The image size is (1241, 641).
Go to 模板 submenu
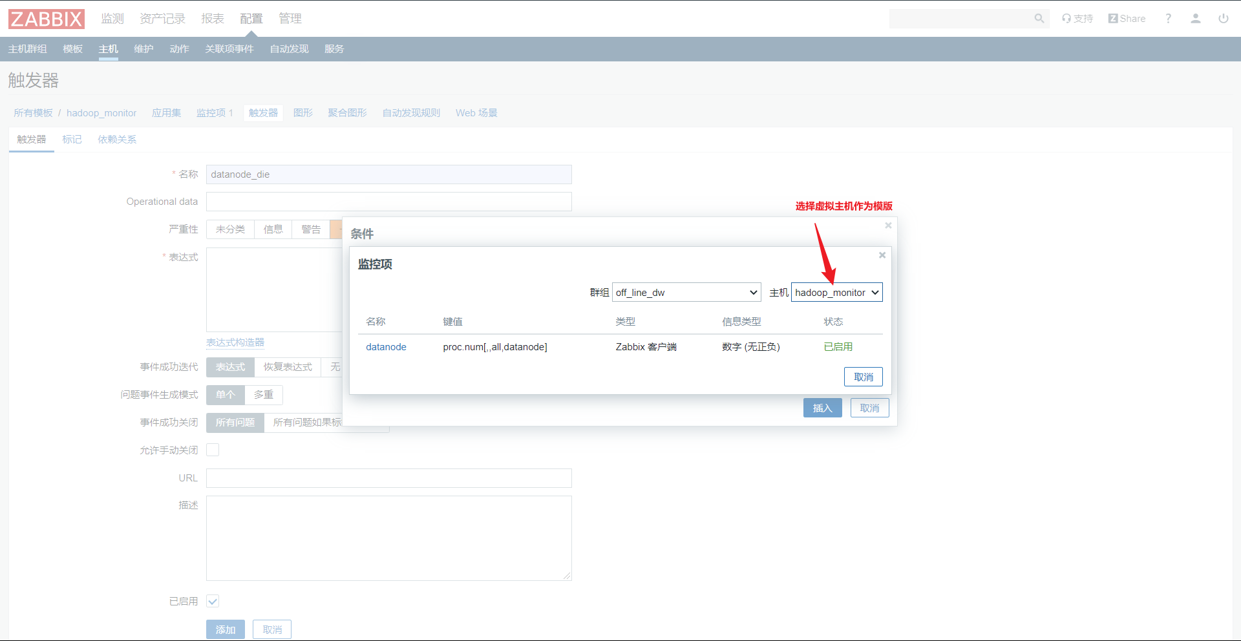73,49
